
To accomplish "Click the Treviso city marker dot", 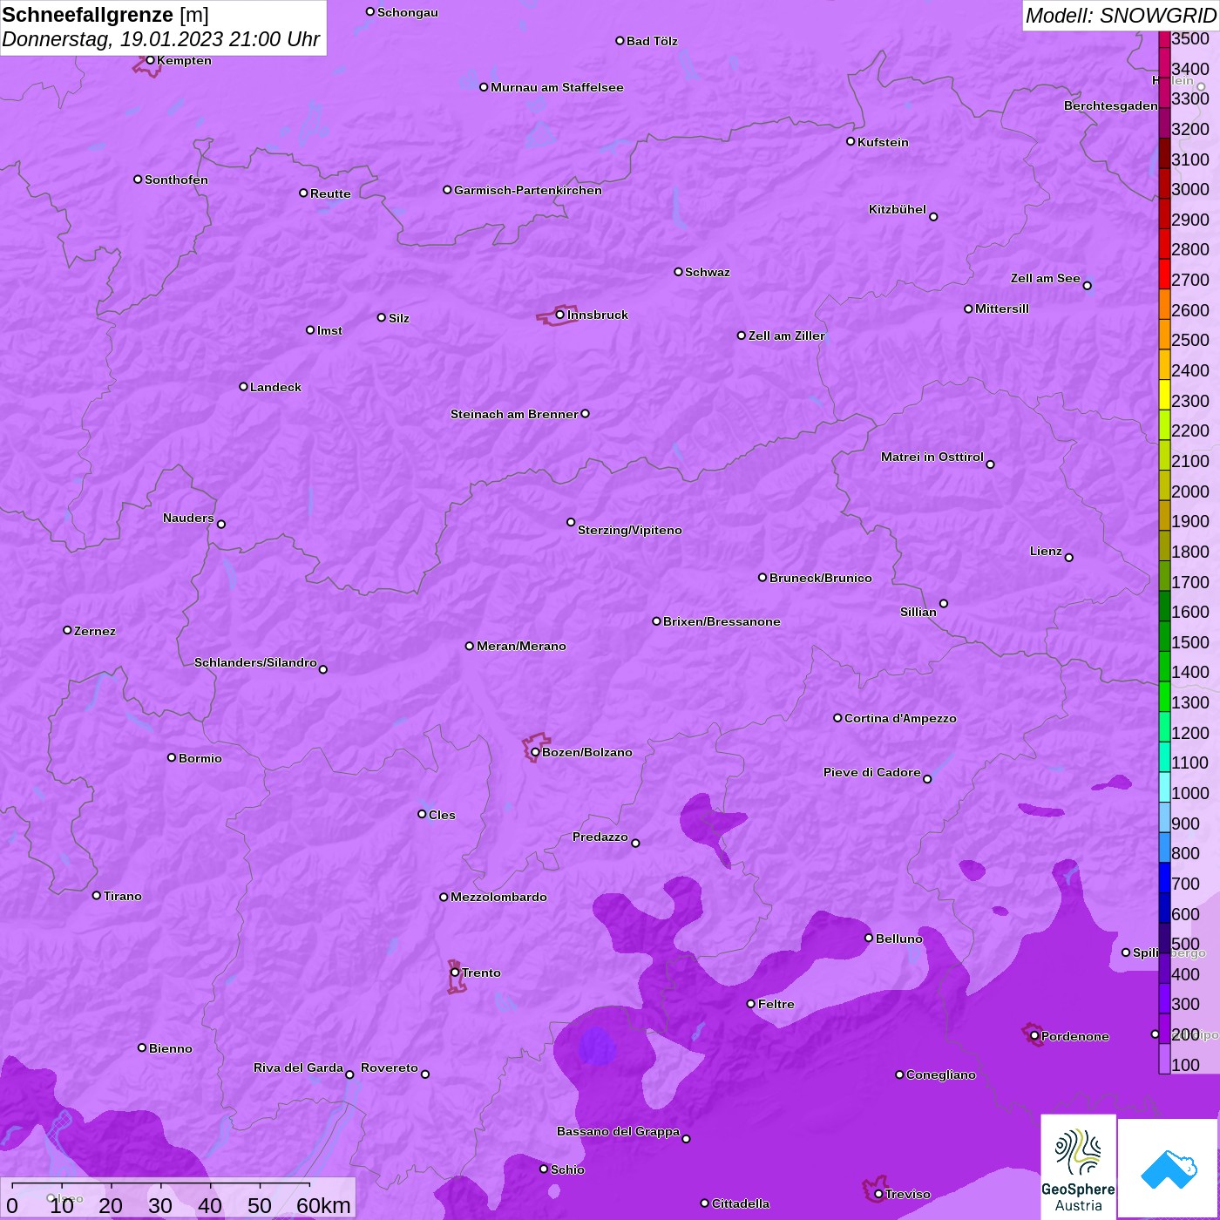I will tap(878, 1194).
